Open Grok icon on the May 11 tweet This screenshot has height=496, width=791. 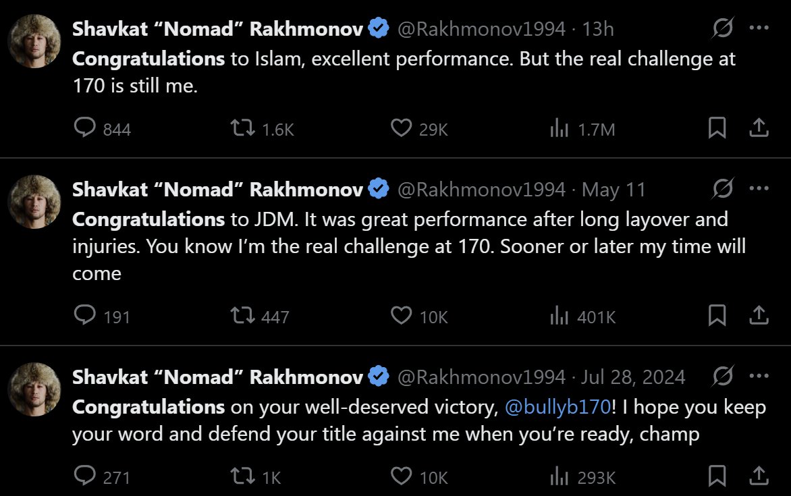point(723,190)
